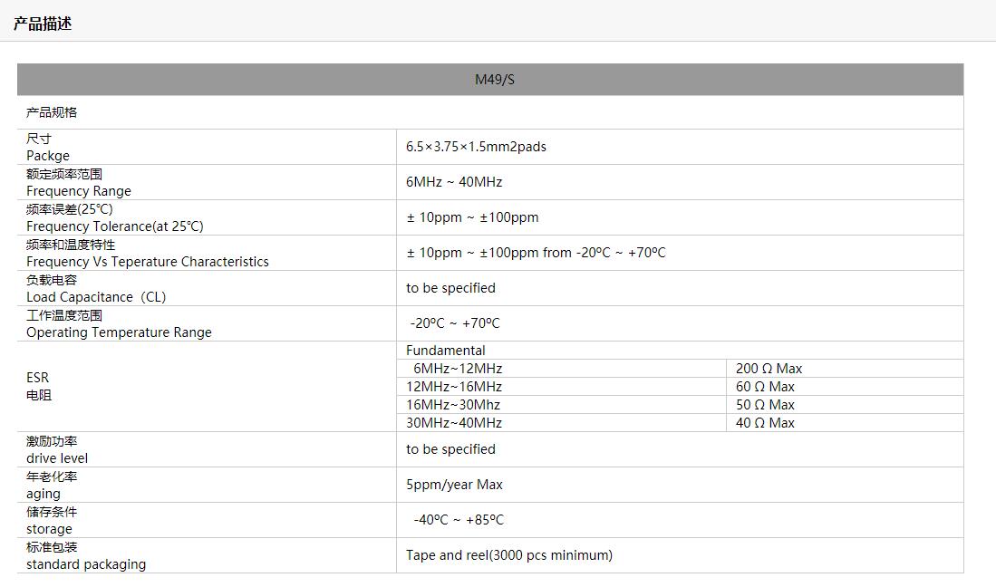Select the 40 Ω Max value
This screenshot has height=587, width=996.
click(x=765, y=423)
